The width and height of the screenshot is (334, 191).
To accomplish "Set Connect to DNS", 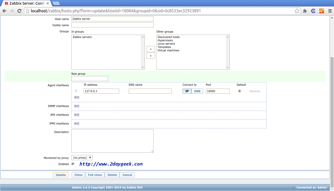I will (197, 91).
